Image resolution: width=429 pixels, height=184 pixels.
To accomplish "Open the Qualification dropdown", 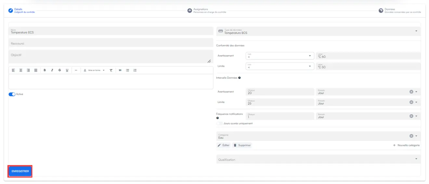I will click(x=318, y=159).
